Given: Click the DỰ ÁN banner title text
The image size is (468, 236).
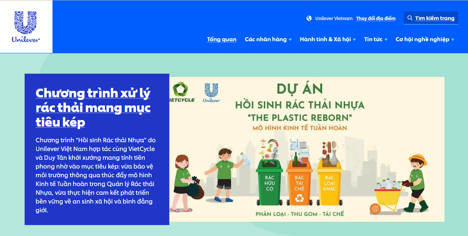Looking at the screenshot, I should coord(300,89).
